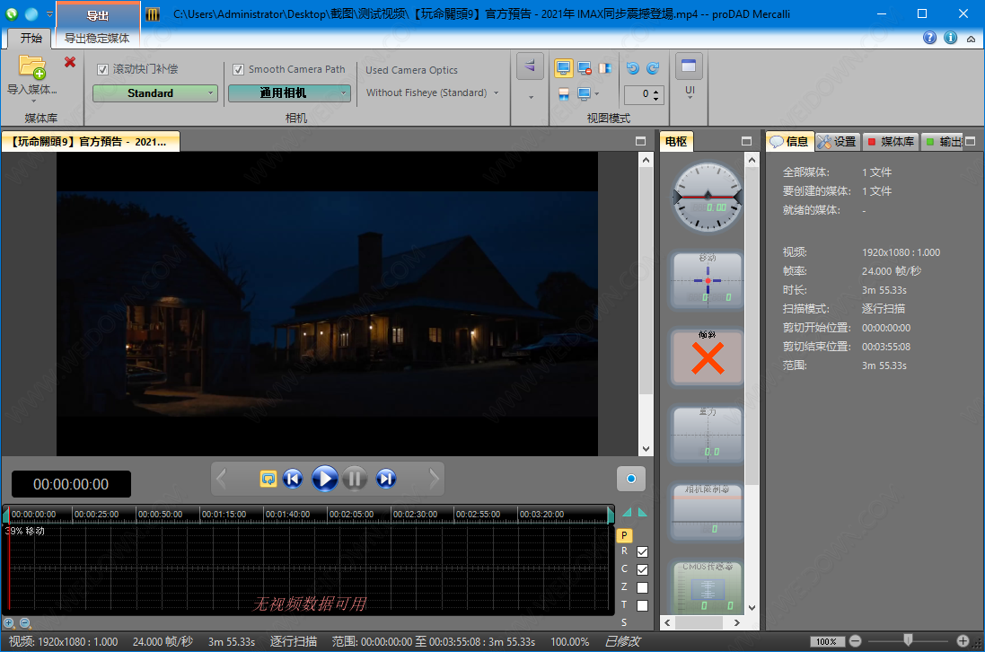Click the zoom in timeline plus icon
The image size is (985, 652).
click(9, 623)
